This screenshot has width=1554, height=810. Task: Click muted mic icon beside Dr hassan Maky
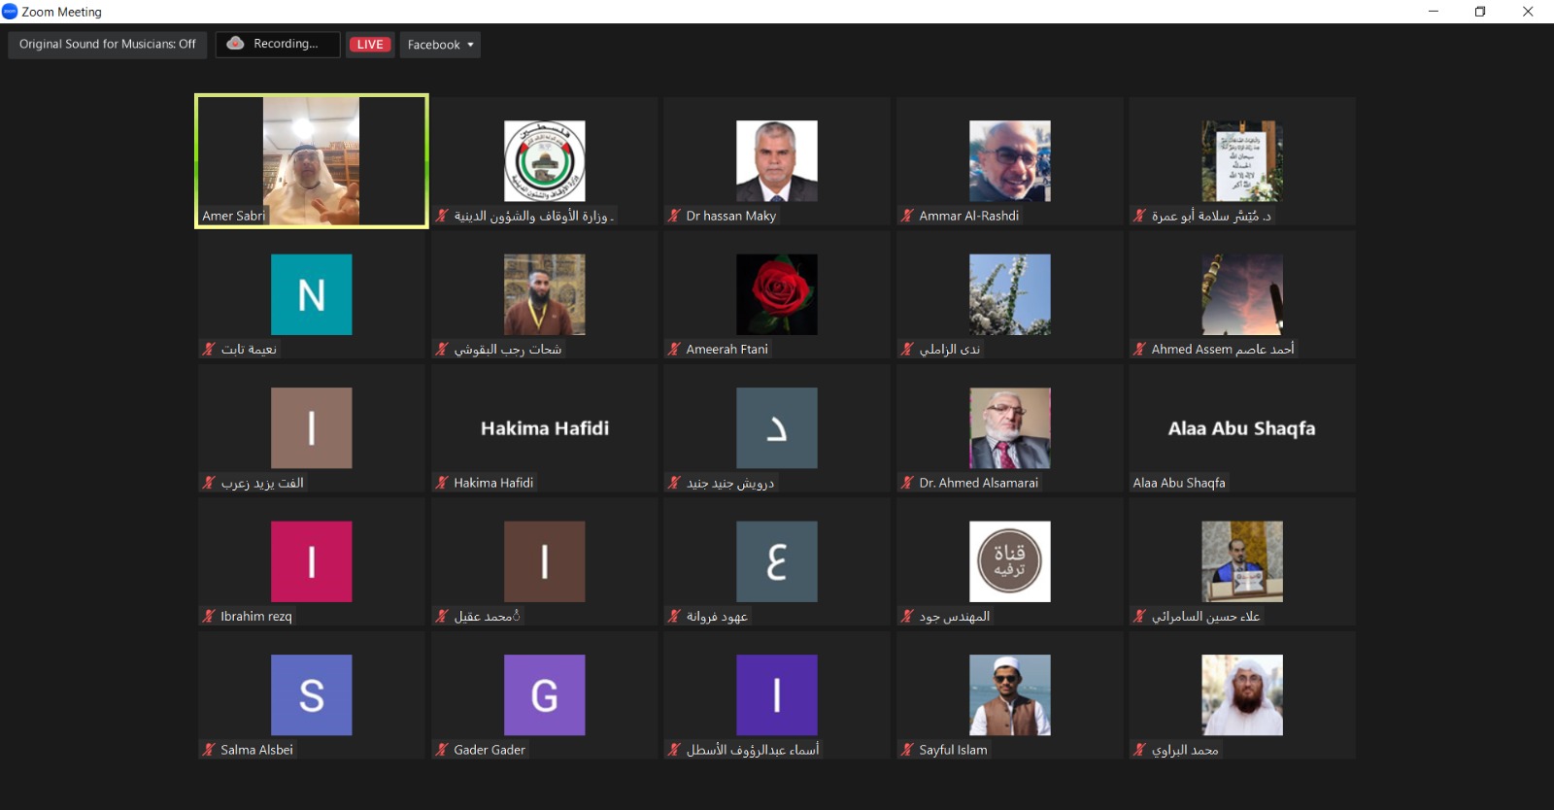click(x=674, y=216)
